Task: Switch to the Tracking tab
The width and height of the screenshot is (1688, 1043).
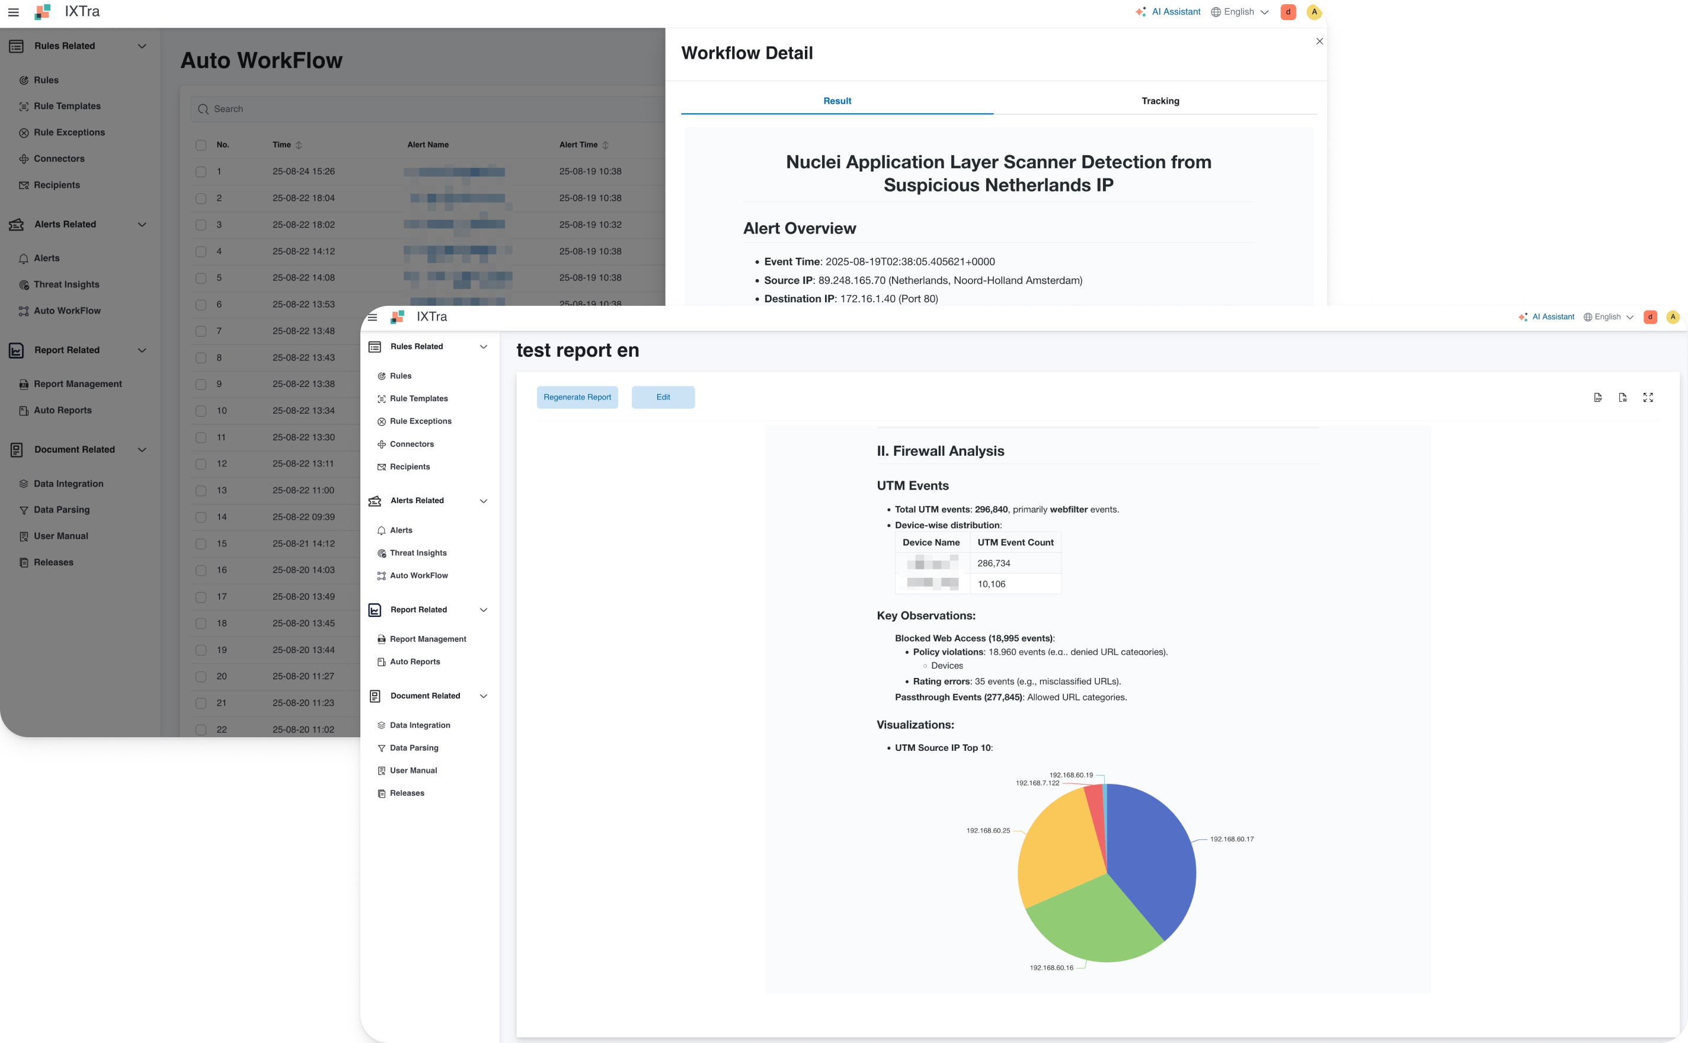Action: (x=1159, y=101)
